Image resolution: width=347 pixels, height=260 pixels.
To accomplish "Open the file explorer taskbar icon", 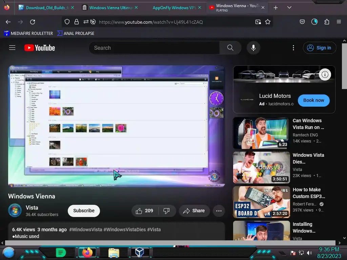I will (114, 253).
